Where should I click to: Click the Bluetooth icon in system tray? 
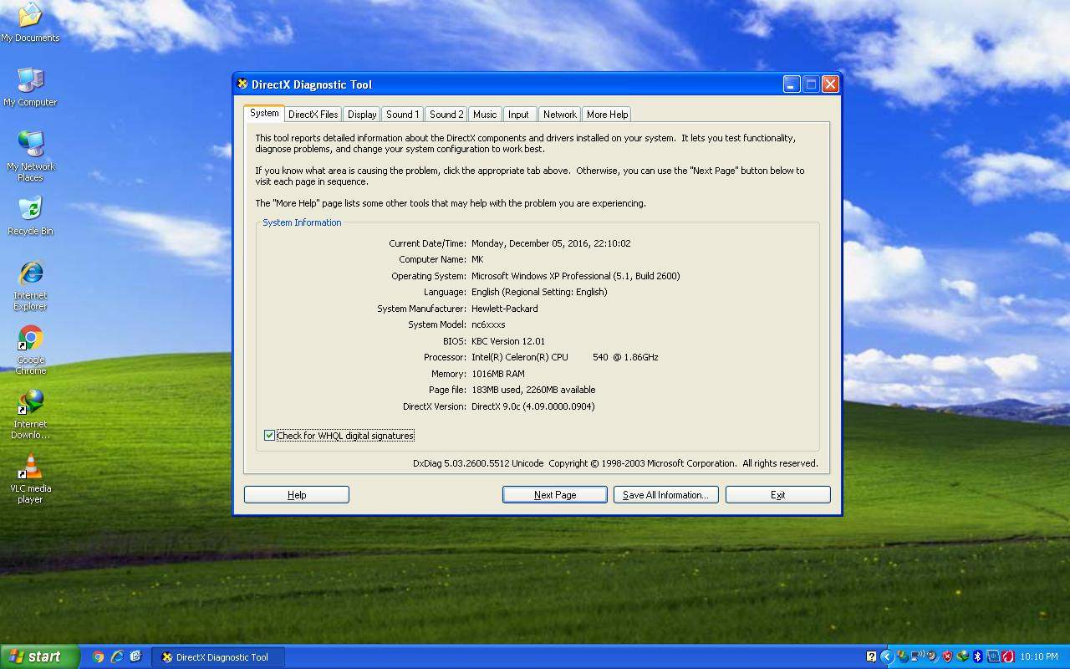977,656
